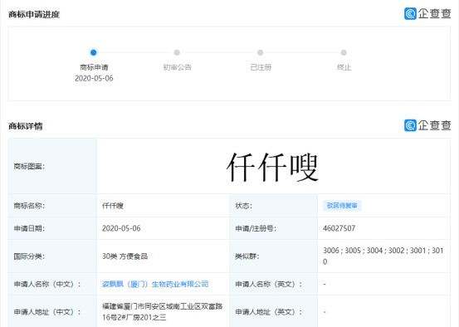The width and height of the screenshot is (459, 327).
Task: Open the applicant link 姿飘飘（厦门）生物药业有限公司
Action: click(x=155, y=284)
